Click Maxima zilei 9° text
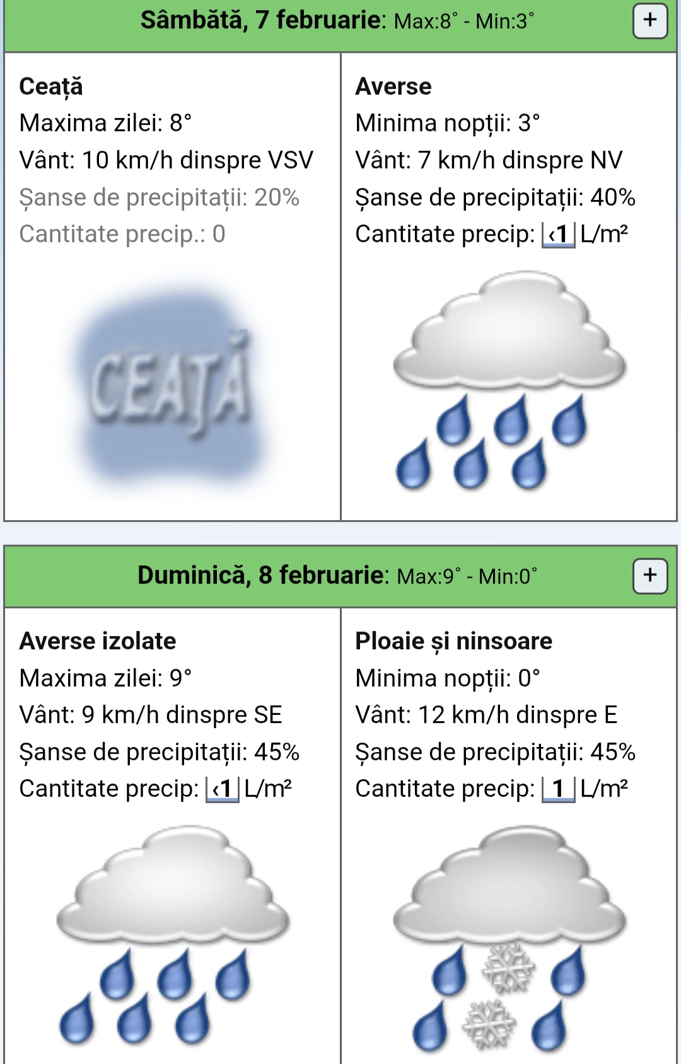681x1064 pixels. coord(105,678)
